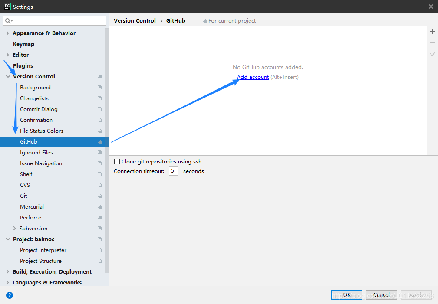The width and height of the screenshot is (438, 304).
Task: Click project-level icon beside Changelists
Action: [x=99, y=98]
